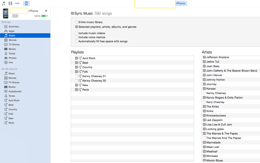The image size is (260, 163).
Task: Show Audiobooks under On My Device
Action: point(25,91)
